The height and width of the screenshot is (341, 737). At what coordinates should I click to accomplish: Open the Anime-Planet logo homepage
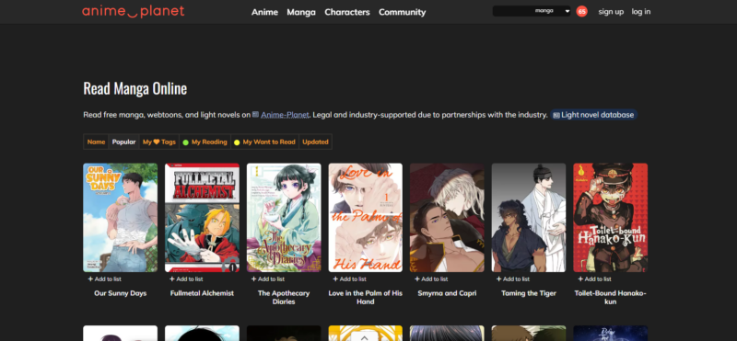(x=134, y=11)
